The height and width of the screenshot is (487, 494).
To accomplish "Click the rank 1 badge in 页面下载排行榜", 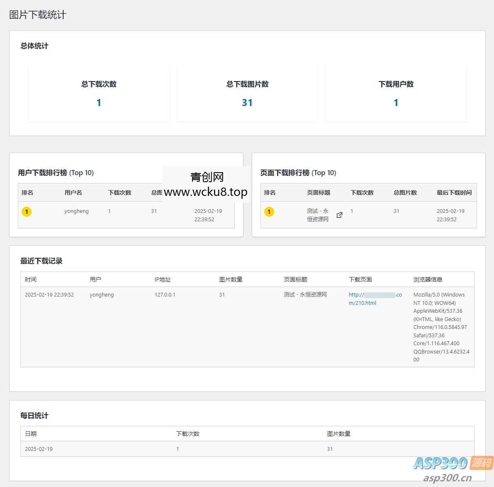I will (x=269, y=212).
